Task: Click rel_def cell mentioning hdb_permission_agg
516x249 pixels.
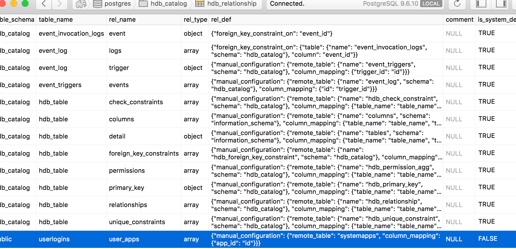Action: 326,170
